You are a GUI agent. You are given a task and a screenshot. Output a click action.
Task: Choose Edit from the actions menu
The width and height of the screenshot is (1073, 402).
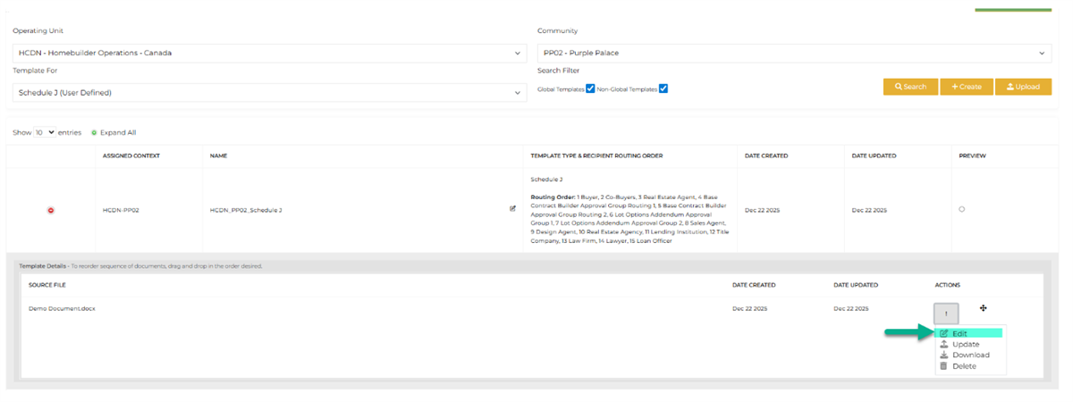pos(959,333)
